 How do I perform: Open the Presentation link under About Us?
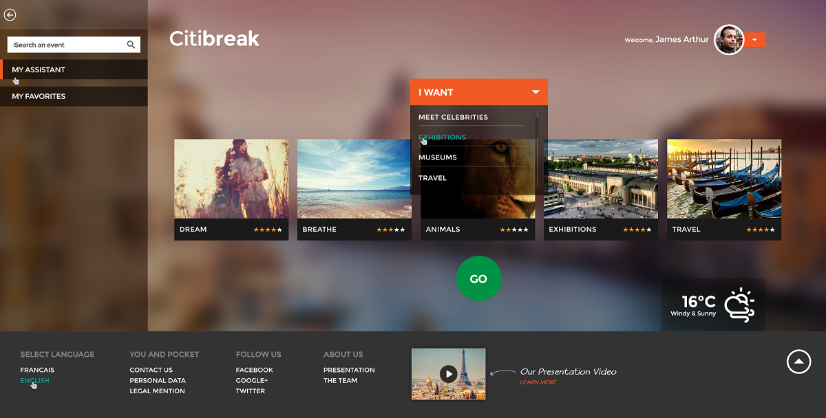pos(349,370)
